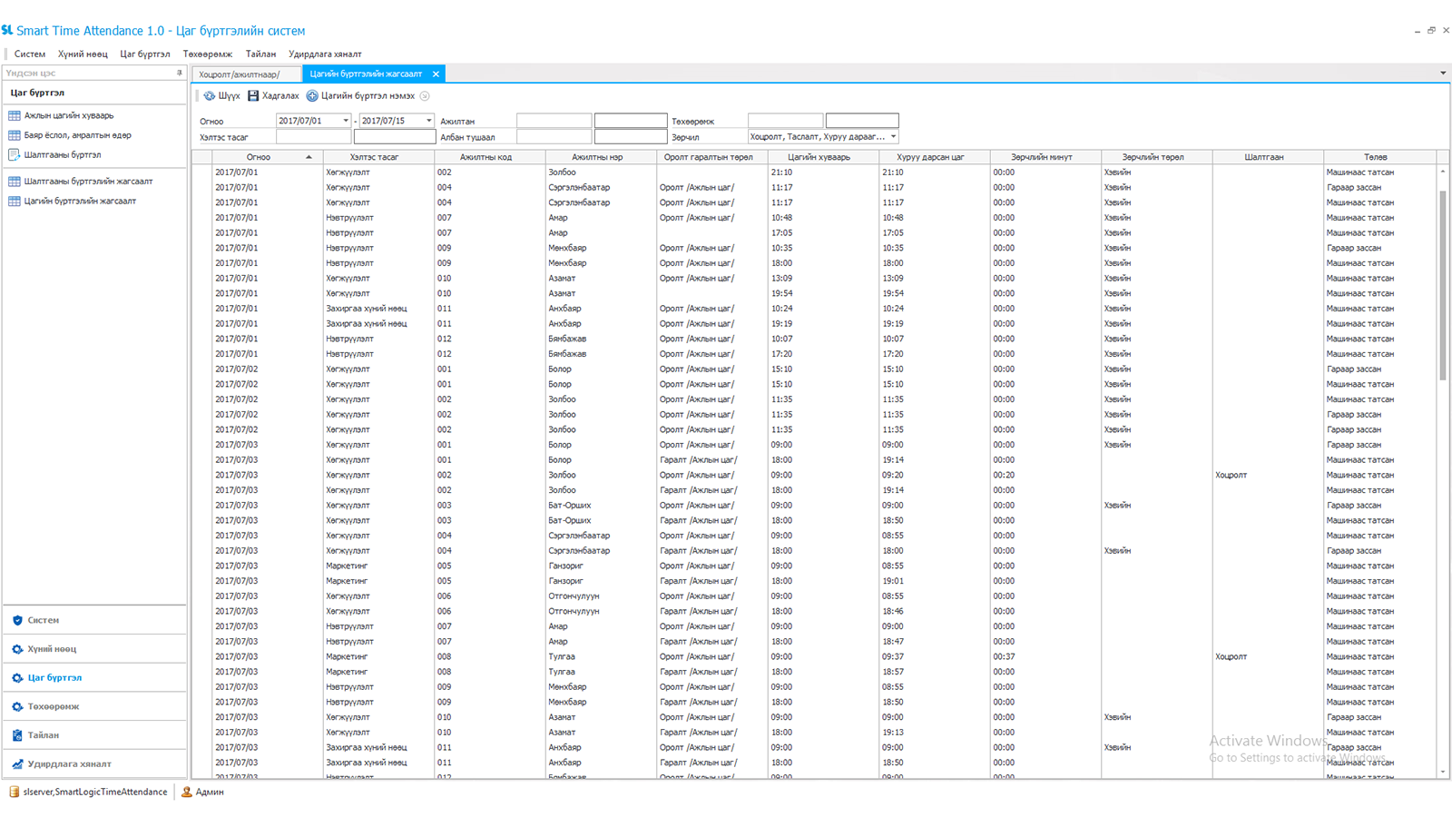1452x817 pixels.
Task: Select the Хоцролт cell in Тулгаа's row
Action: pos(1267,657)
